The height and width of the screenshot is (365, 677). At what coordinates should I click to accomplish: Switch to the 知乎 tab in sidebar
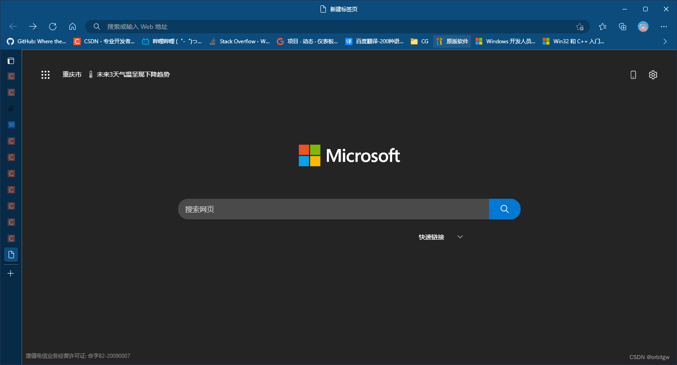tap(11, 124)
